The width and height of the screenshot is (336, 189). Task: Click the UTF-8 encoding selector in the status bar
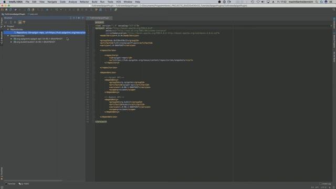[323, 187]
